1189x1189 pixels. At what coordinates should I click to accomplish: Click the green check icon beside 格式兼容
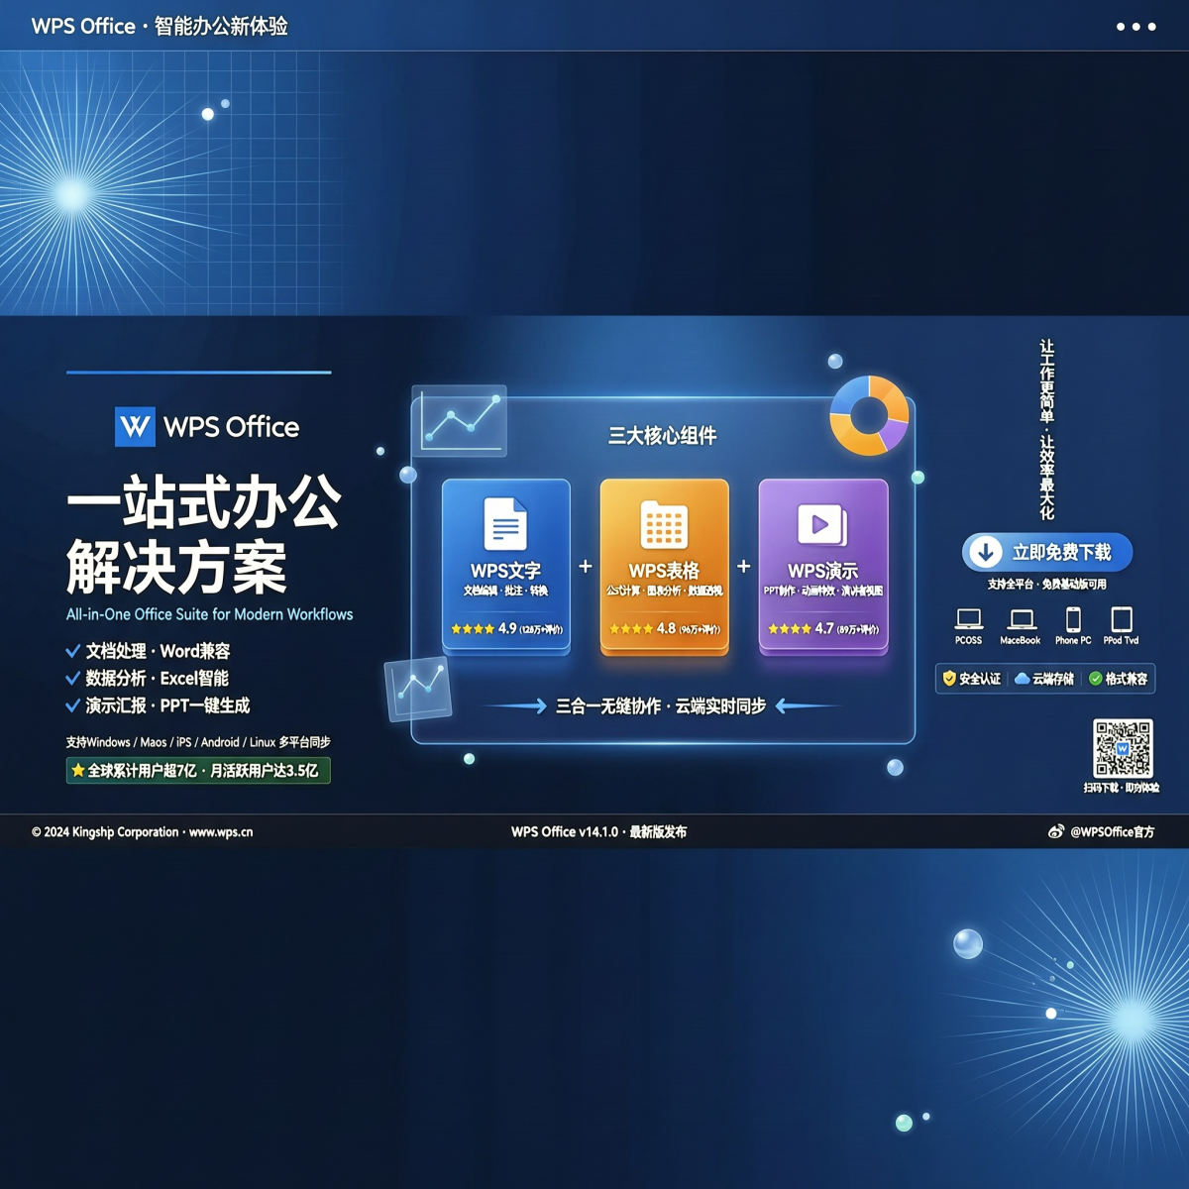(1095, 679)
